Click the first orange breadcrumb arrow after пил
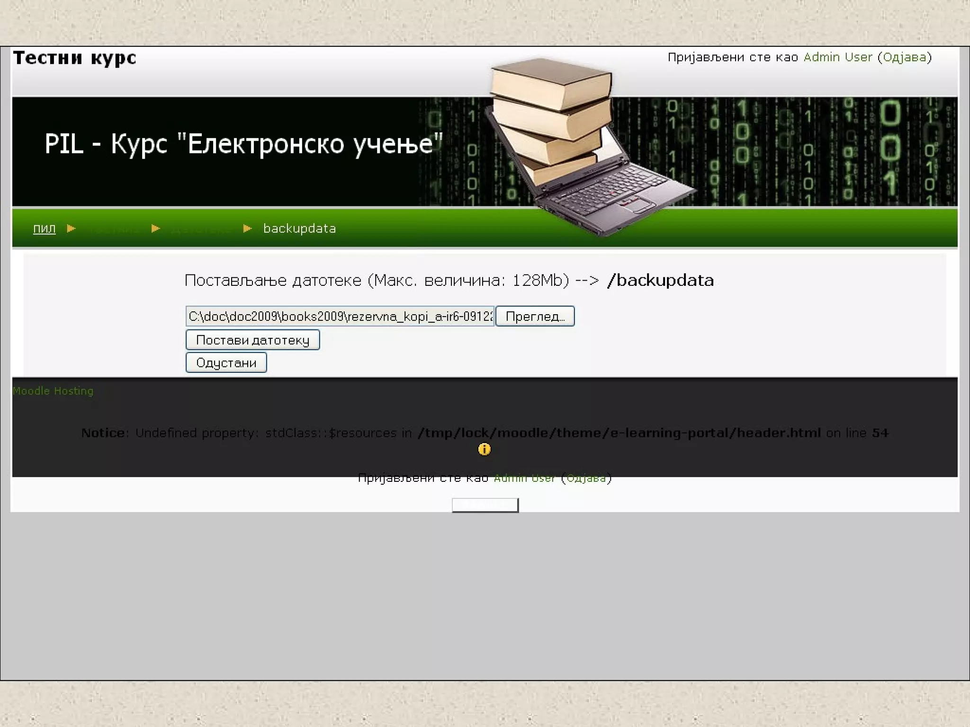 pyautogui.click(x=72, y=229)
